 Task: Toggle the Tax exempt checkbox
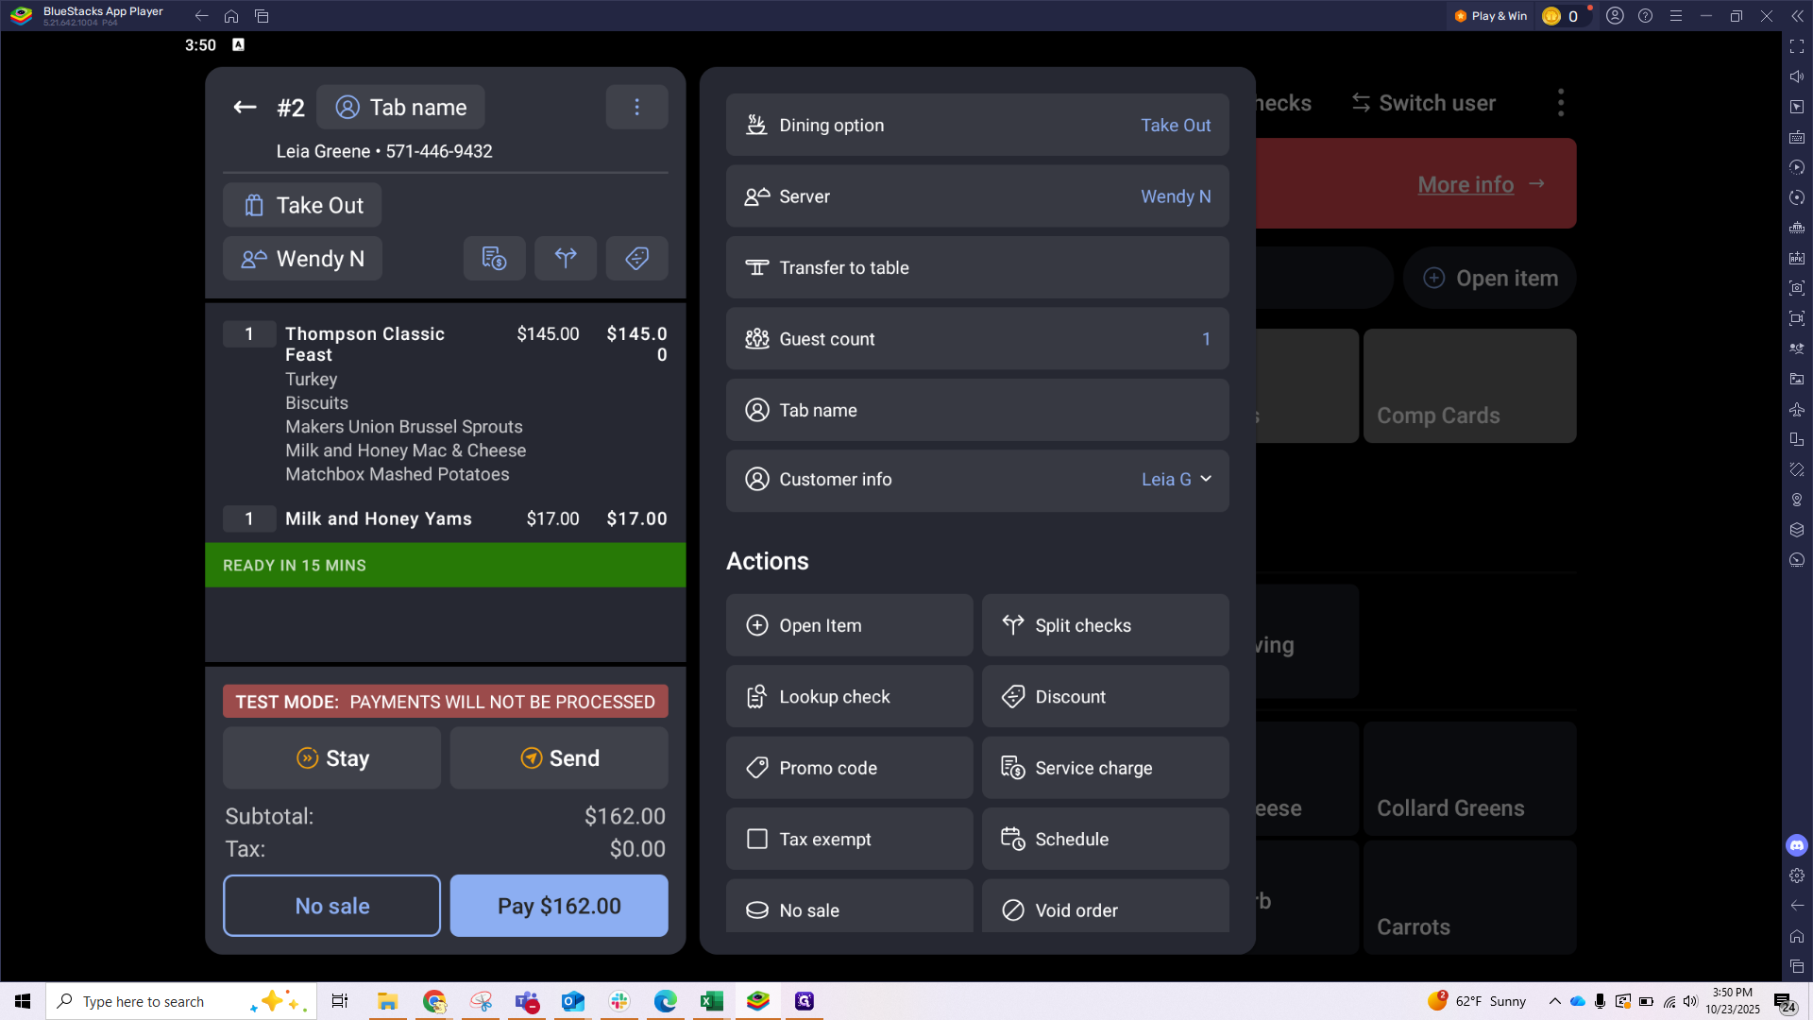click(757, 839)
